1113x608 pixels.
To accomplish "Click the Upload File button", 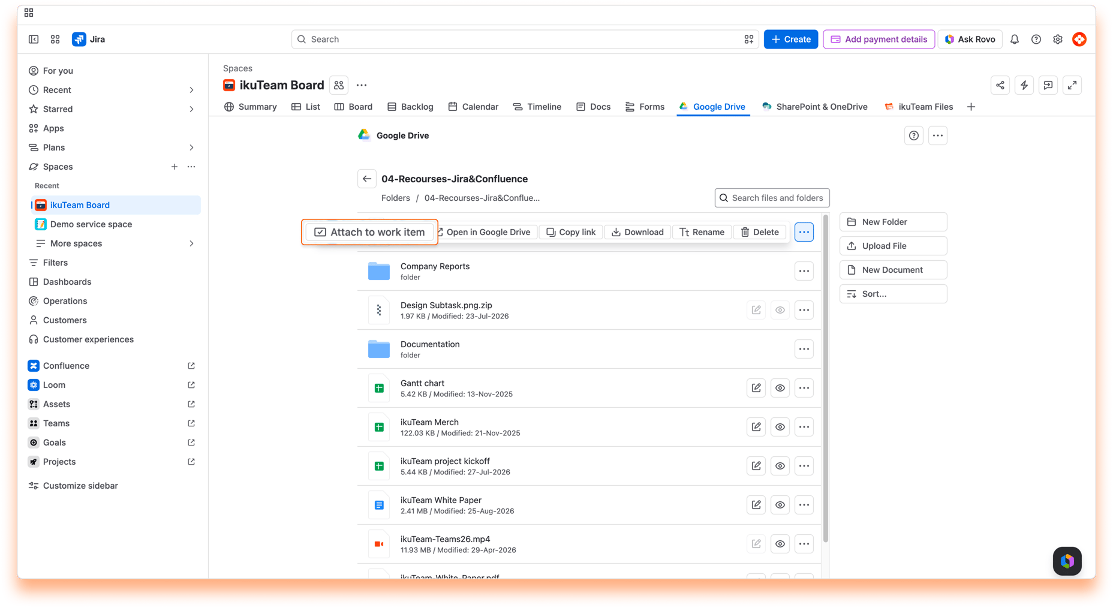I will (x=893, y=246).
